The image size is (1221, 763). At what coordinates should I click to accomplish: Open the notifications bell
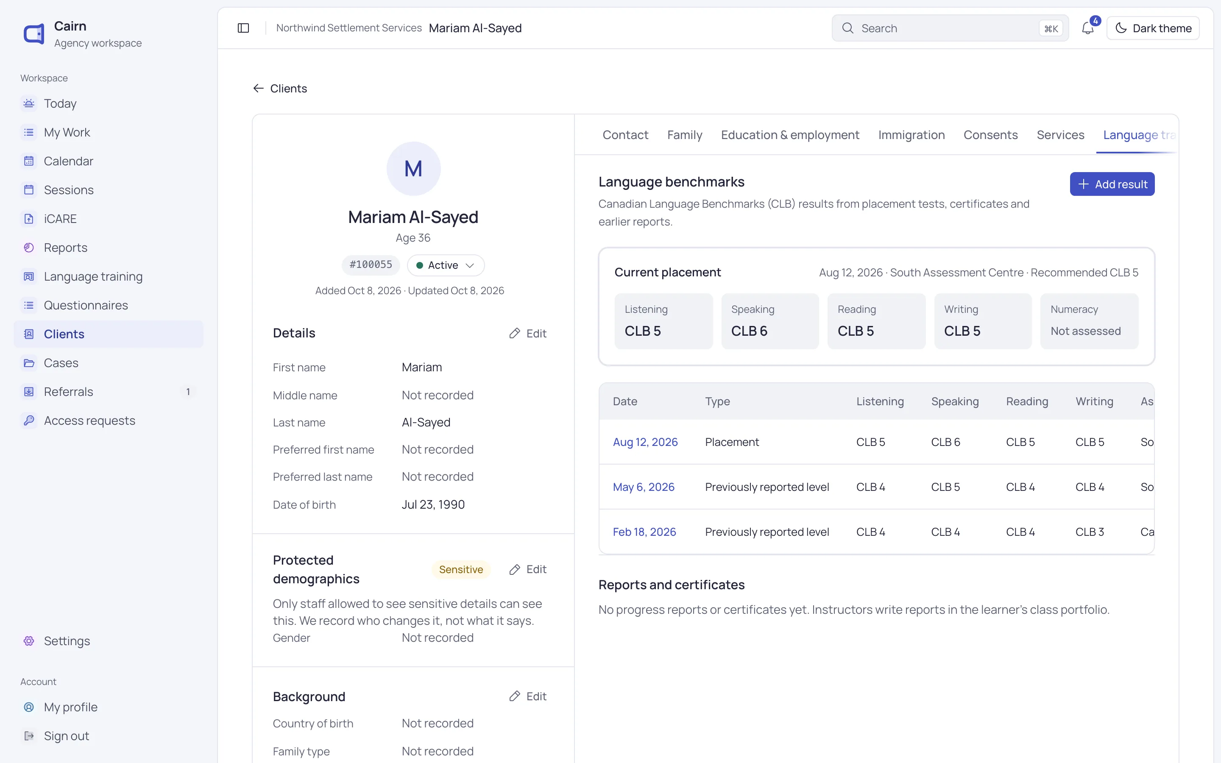pos(1088,28)
